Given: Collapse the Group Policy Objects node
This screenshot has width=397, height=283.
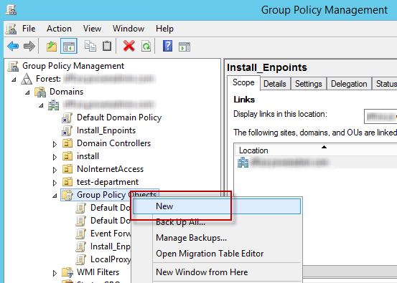Looking at the screenshot, I should 55,196.
